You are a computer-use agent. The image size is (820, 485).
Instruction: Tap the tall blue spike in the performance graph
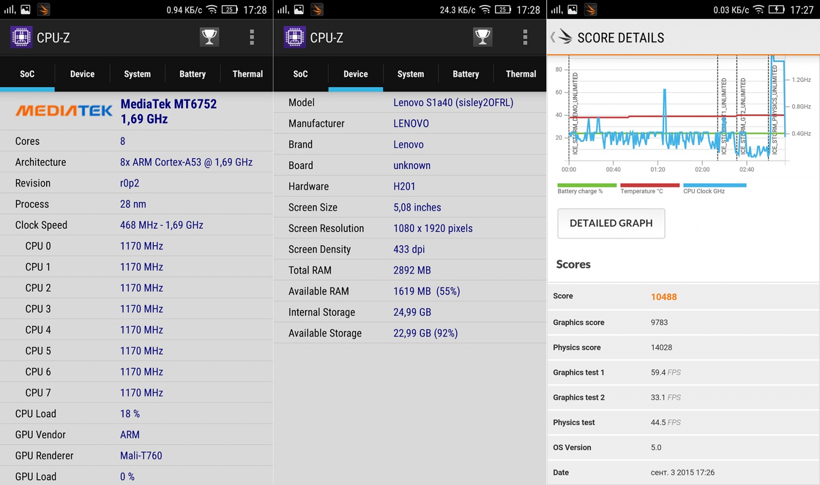pyautogui.click(x=665, y=113)
